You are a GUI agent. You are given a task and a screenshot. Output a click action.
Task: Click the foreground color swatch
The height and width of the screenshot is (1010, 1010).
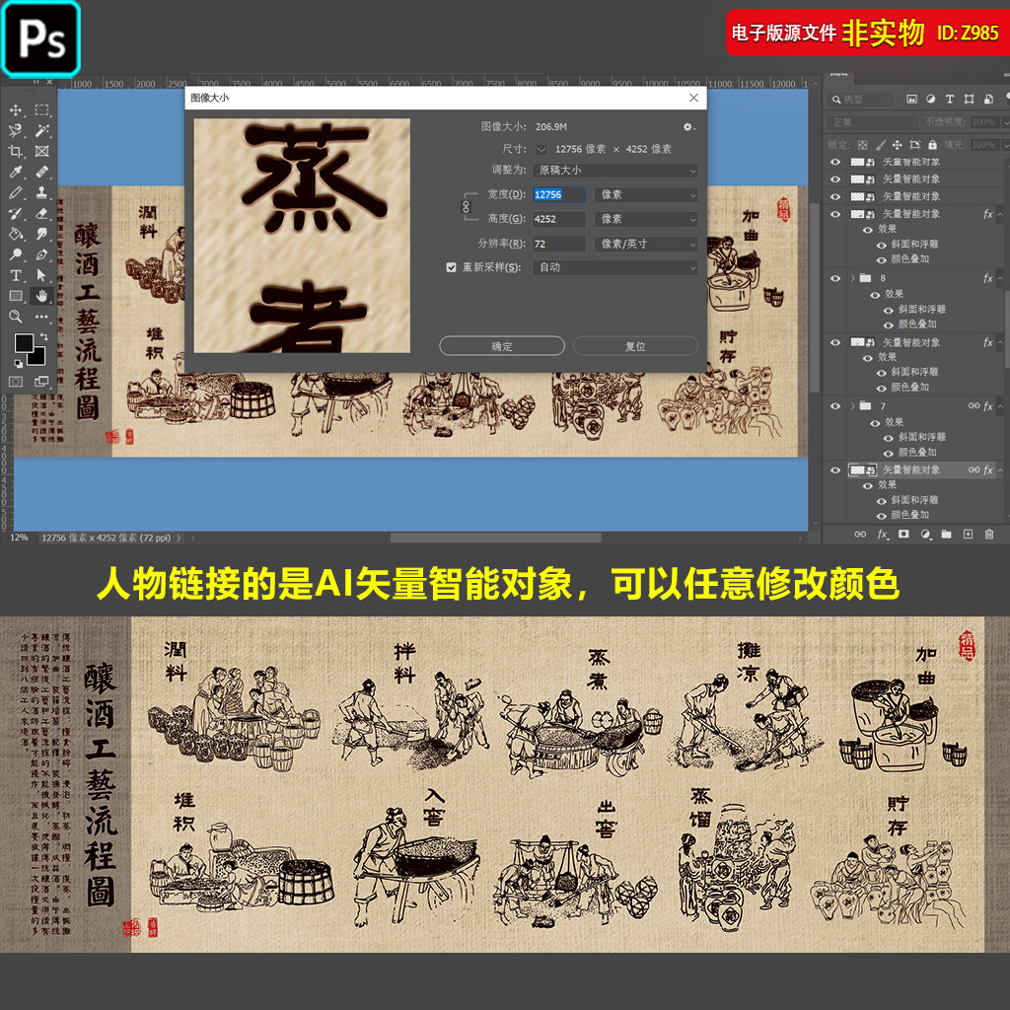(24, 343)
